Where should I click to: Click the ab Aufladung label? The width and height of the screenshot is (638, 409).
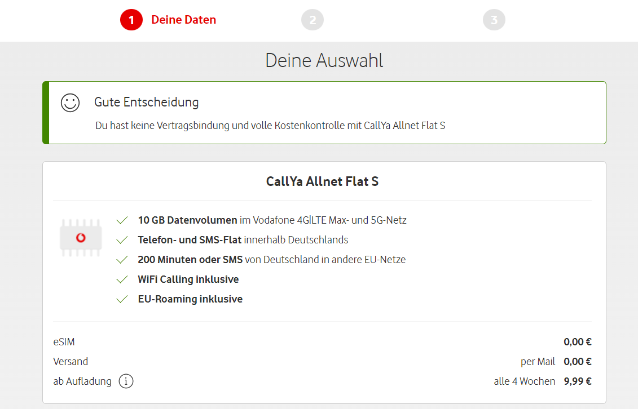pos(82,381)
